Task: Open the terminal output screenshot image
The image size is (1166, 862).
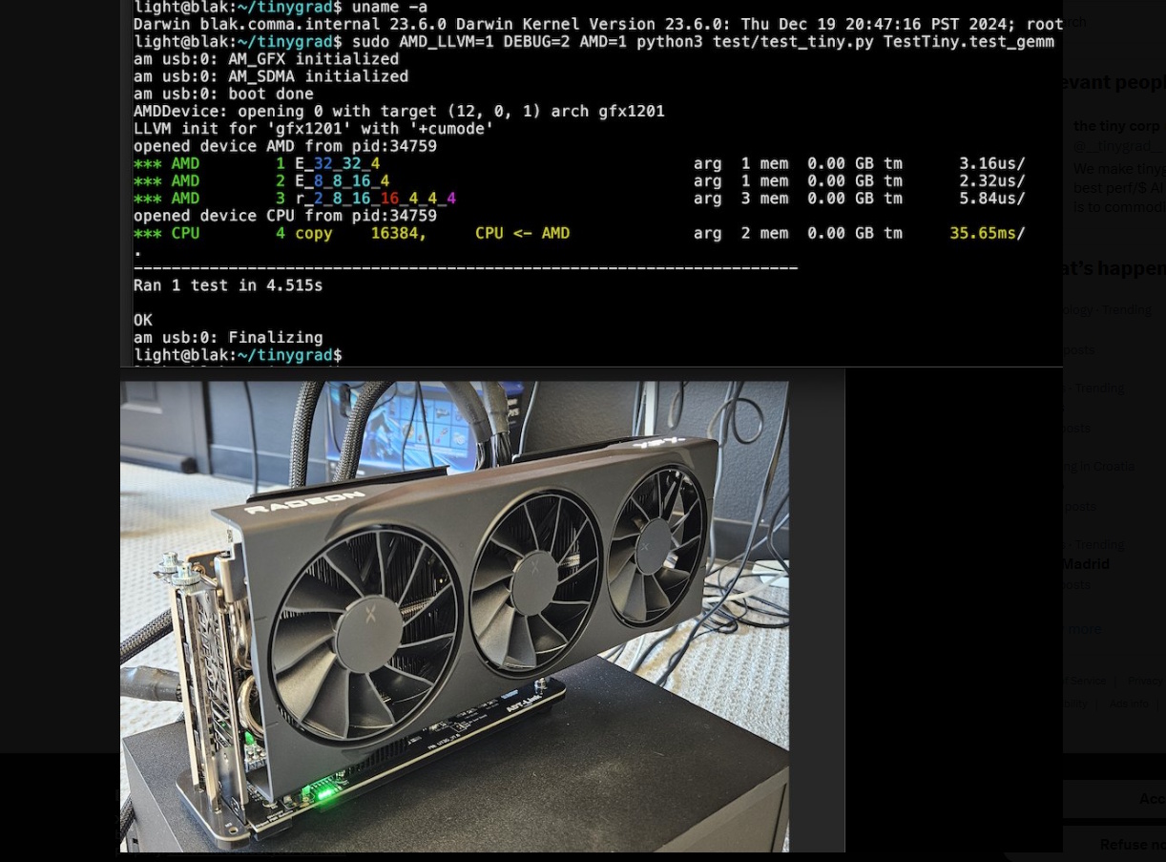Action: click(x=591, y=181)
